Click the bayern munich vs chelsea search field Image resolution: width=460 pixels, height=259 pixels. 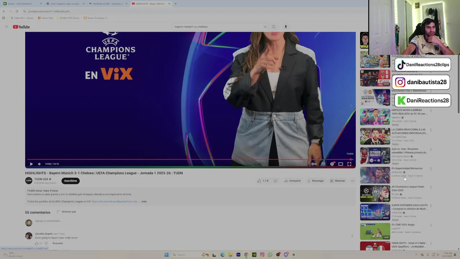[217, 27]
